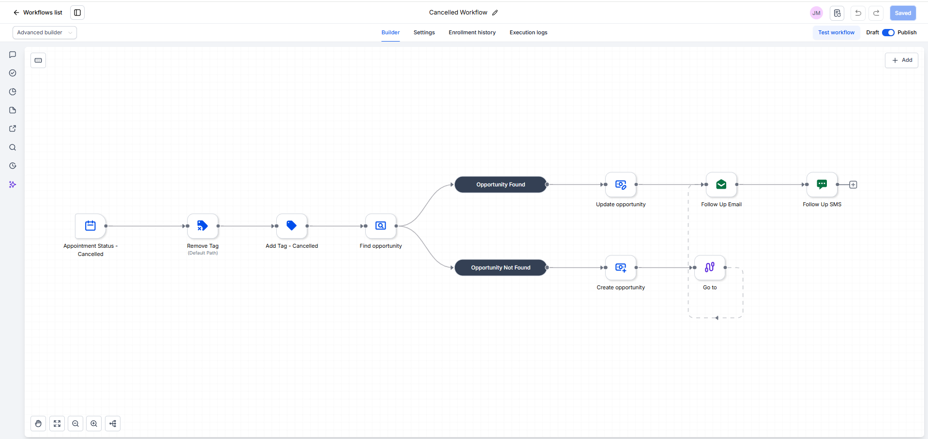
Task: Open the Add menu on canvas
Action: click(x=901, y=60)
